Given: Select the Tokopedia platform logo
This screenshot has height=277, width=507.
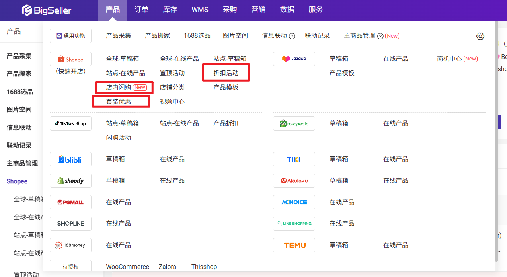Looking at the screenshot, I should tap(294, 123).
